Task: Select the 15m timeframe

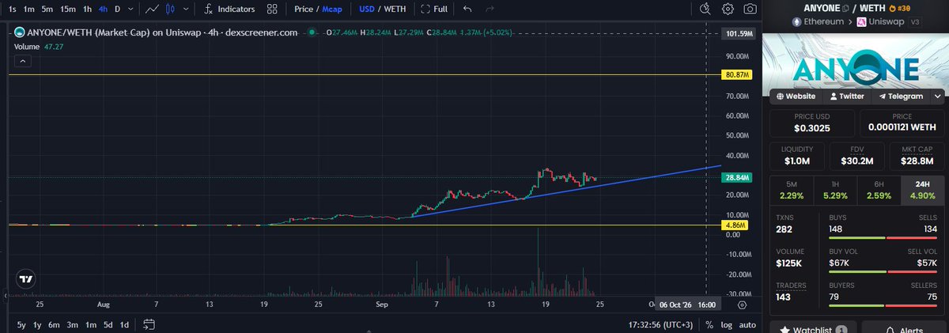Action: click(x=69, y=9)
